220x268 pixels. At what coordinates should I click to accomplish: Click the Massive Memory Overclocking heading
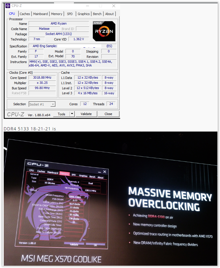(170, 199)
